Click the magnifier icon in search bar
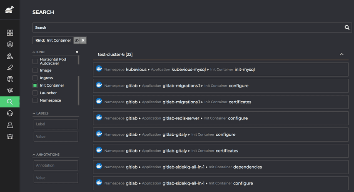Screen dimensions: 354x192 (x=347, y=27)
